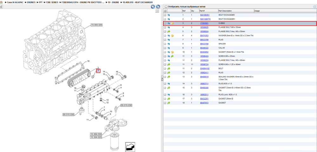Click the panel icon at parts list top-right
317x152 pixels.
[x=314, y=6]
